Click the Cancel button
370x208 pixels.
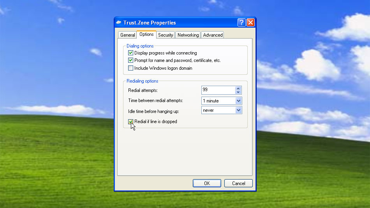(x=238, y=183)
